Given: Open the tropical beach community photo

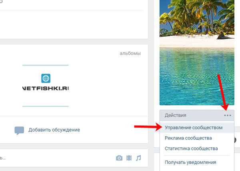Looking at the screenshot, I should (x=197, y=53).
